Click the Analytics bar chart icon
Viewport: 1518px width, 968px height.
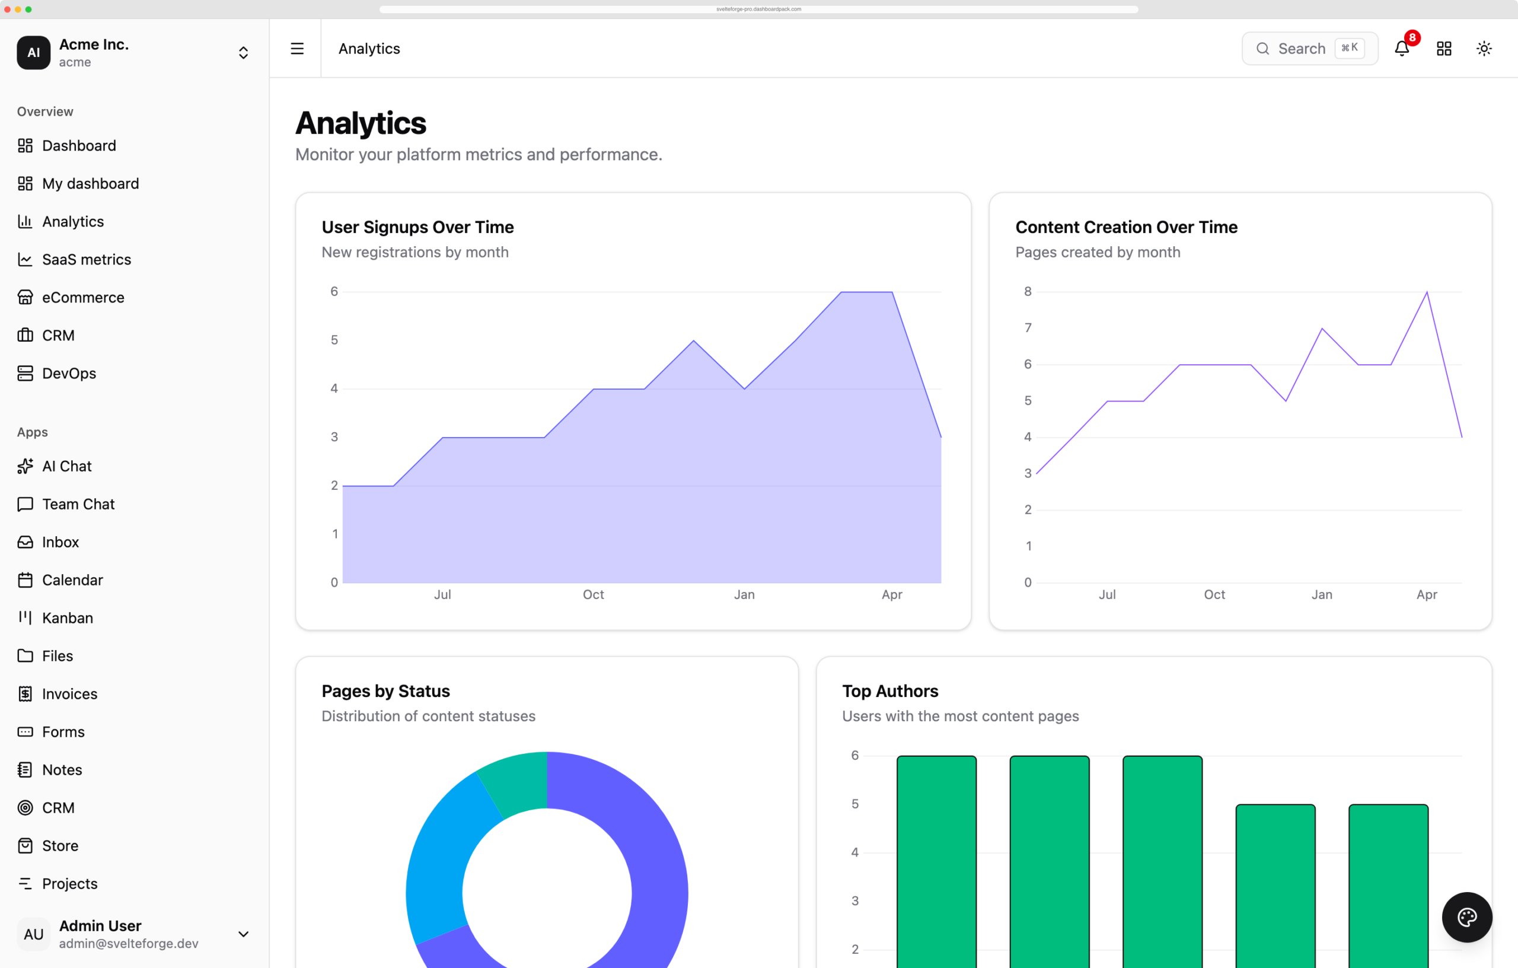[x=25, y=221]
